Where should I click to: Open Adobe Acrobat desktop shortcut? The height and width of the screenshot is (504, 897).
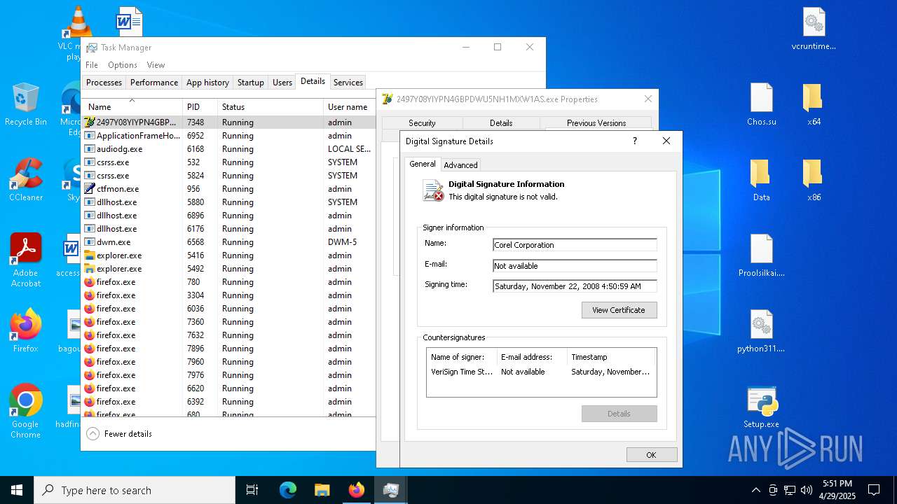26,260
